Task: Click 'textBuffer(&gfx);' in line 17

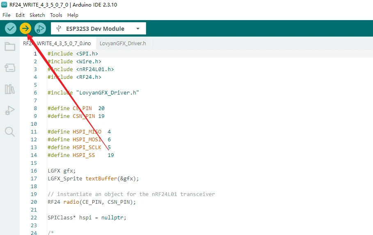Action: pyautogui.click(x=112, y=179)
